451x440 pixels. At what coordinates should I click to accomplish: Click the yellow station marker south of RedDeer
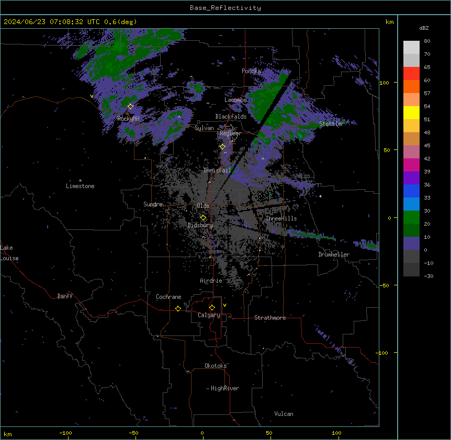[x=223, y=147]
